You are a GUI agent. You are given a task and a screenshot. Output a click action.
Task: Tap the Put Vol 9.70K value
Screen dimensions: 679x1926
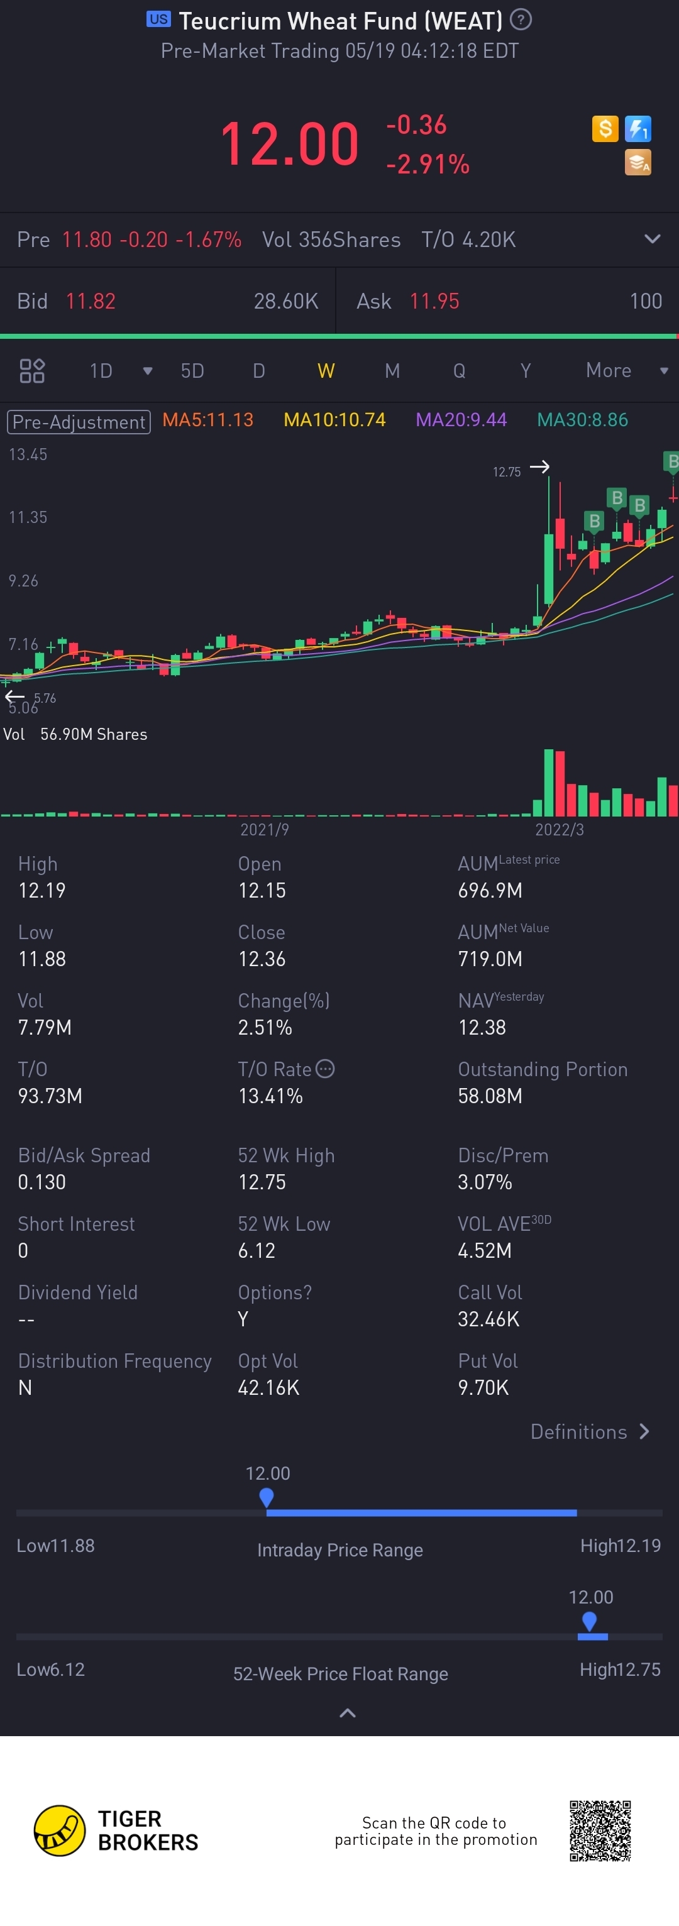tap(483, 1388)
